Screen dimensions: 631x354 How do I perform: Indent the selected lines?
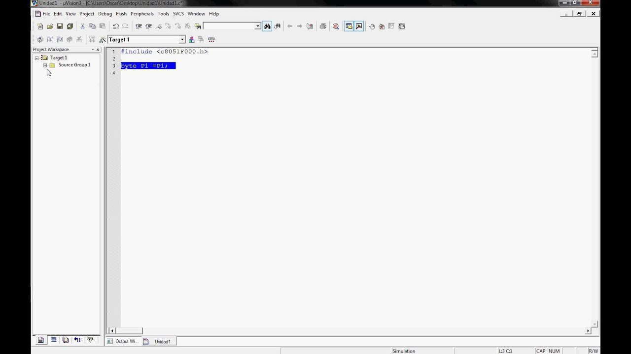(x=139, y=26)
